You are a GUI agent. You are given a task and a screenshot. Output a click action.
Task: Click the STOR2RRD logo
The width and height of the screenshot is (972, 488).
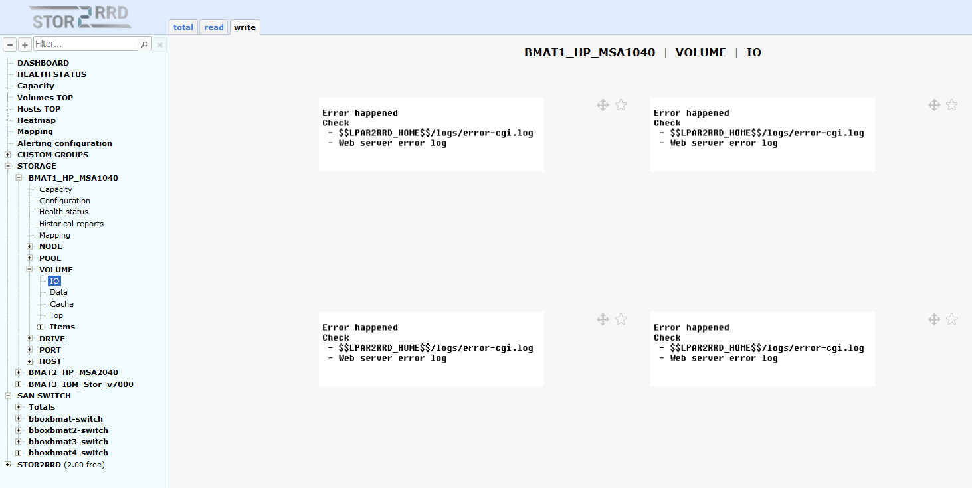click(x=80, y=17)
